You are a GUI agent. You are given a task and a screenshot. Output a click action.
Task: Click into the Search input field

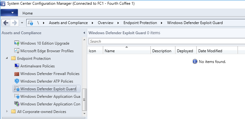point(167,41)
